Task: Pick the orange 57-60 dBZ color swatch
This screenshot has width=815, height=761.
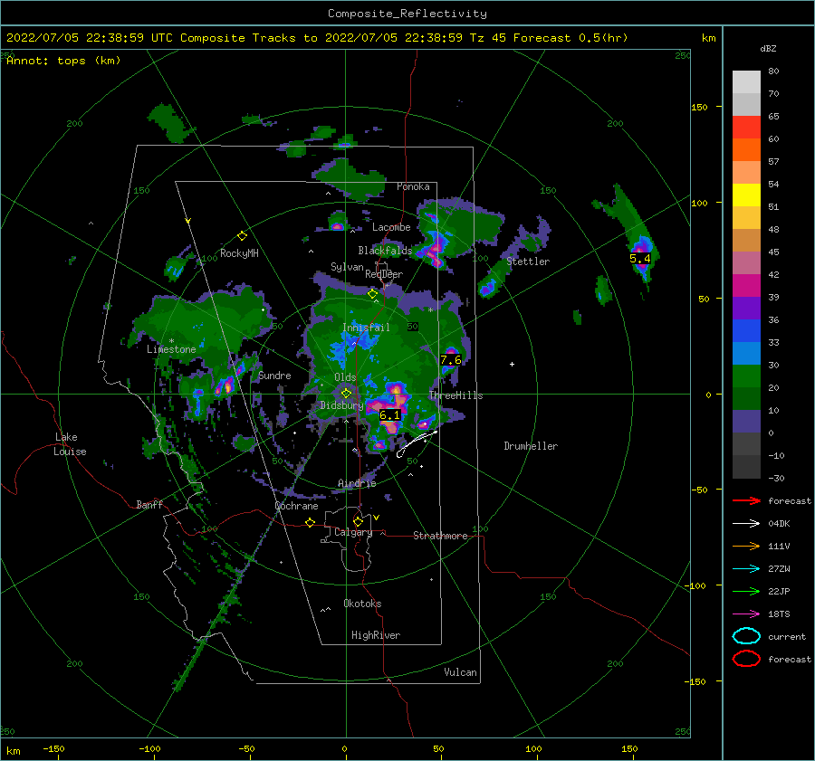Action: (746, 150)
